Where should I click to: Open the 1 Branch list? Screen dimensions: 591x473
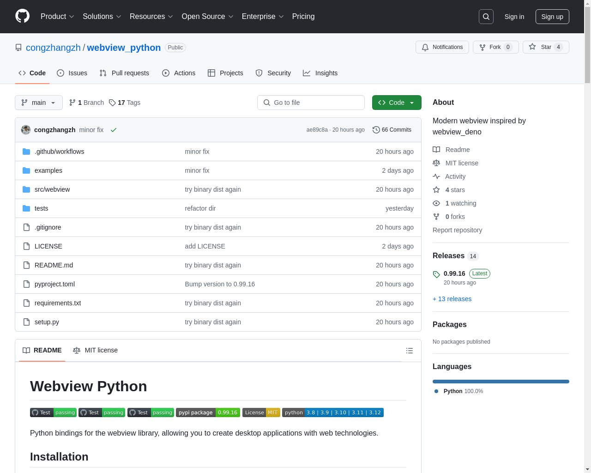pos(86,103)
